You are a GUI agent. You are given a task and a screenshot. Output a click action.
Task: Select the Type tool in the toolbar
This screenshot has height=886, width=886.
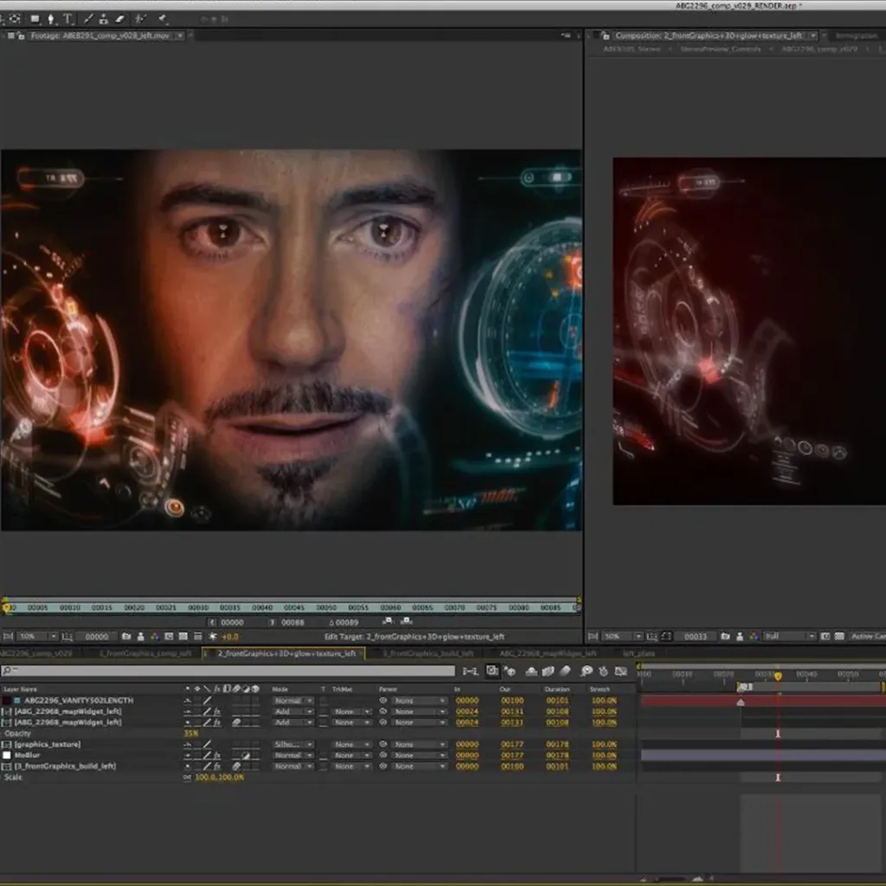click(x=67, y=19)
